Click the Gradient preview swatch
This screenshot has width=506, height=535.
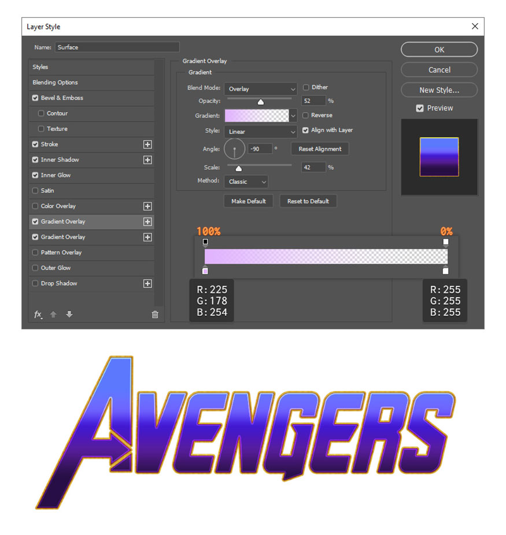(257, 116)
